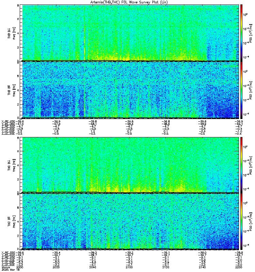Click the THC B∥ spectrogram color bar

pos(241,222)
